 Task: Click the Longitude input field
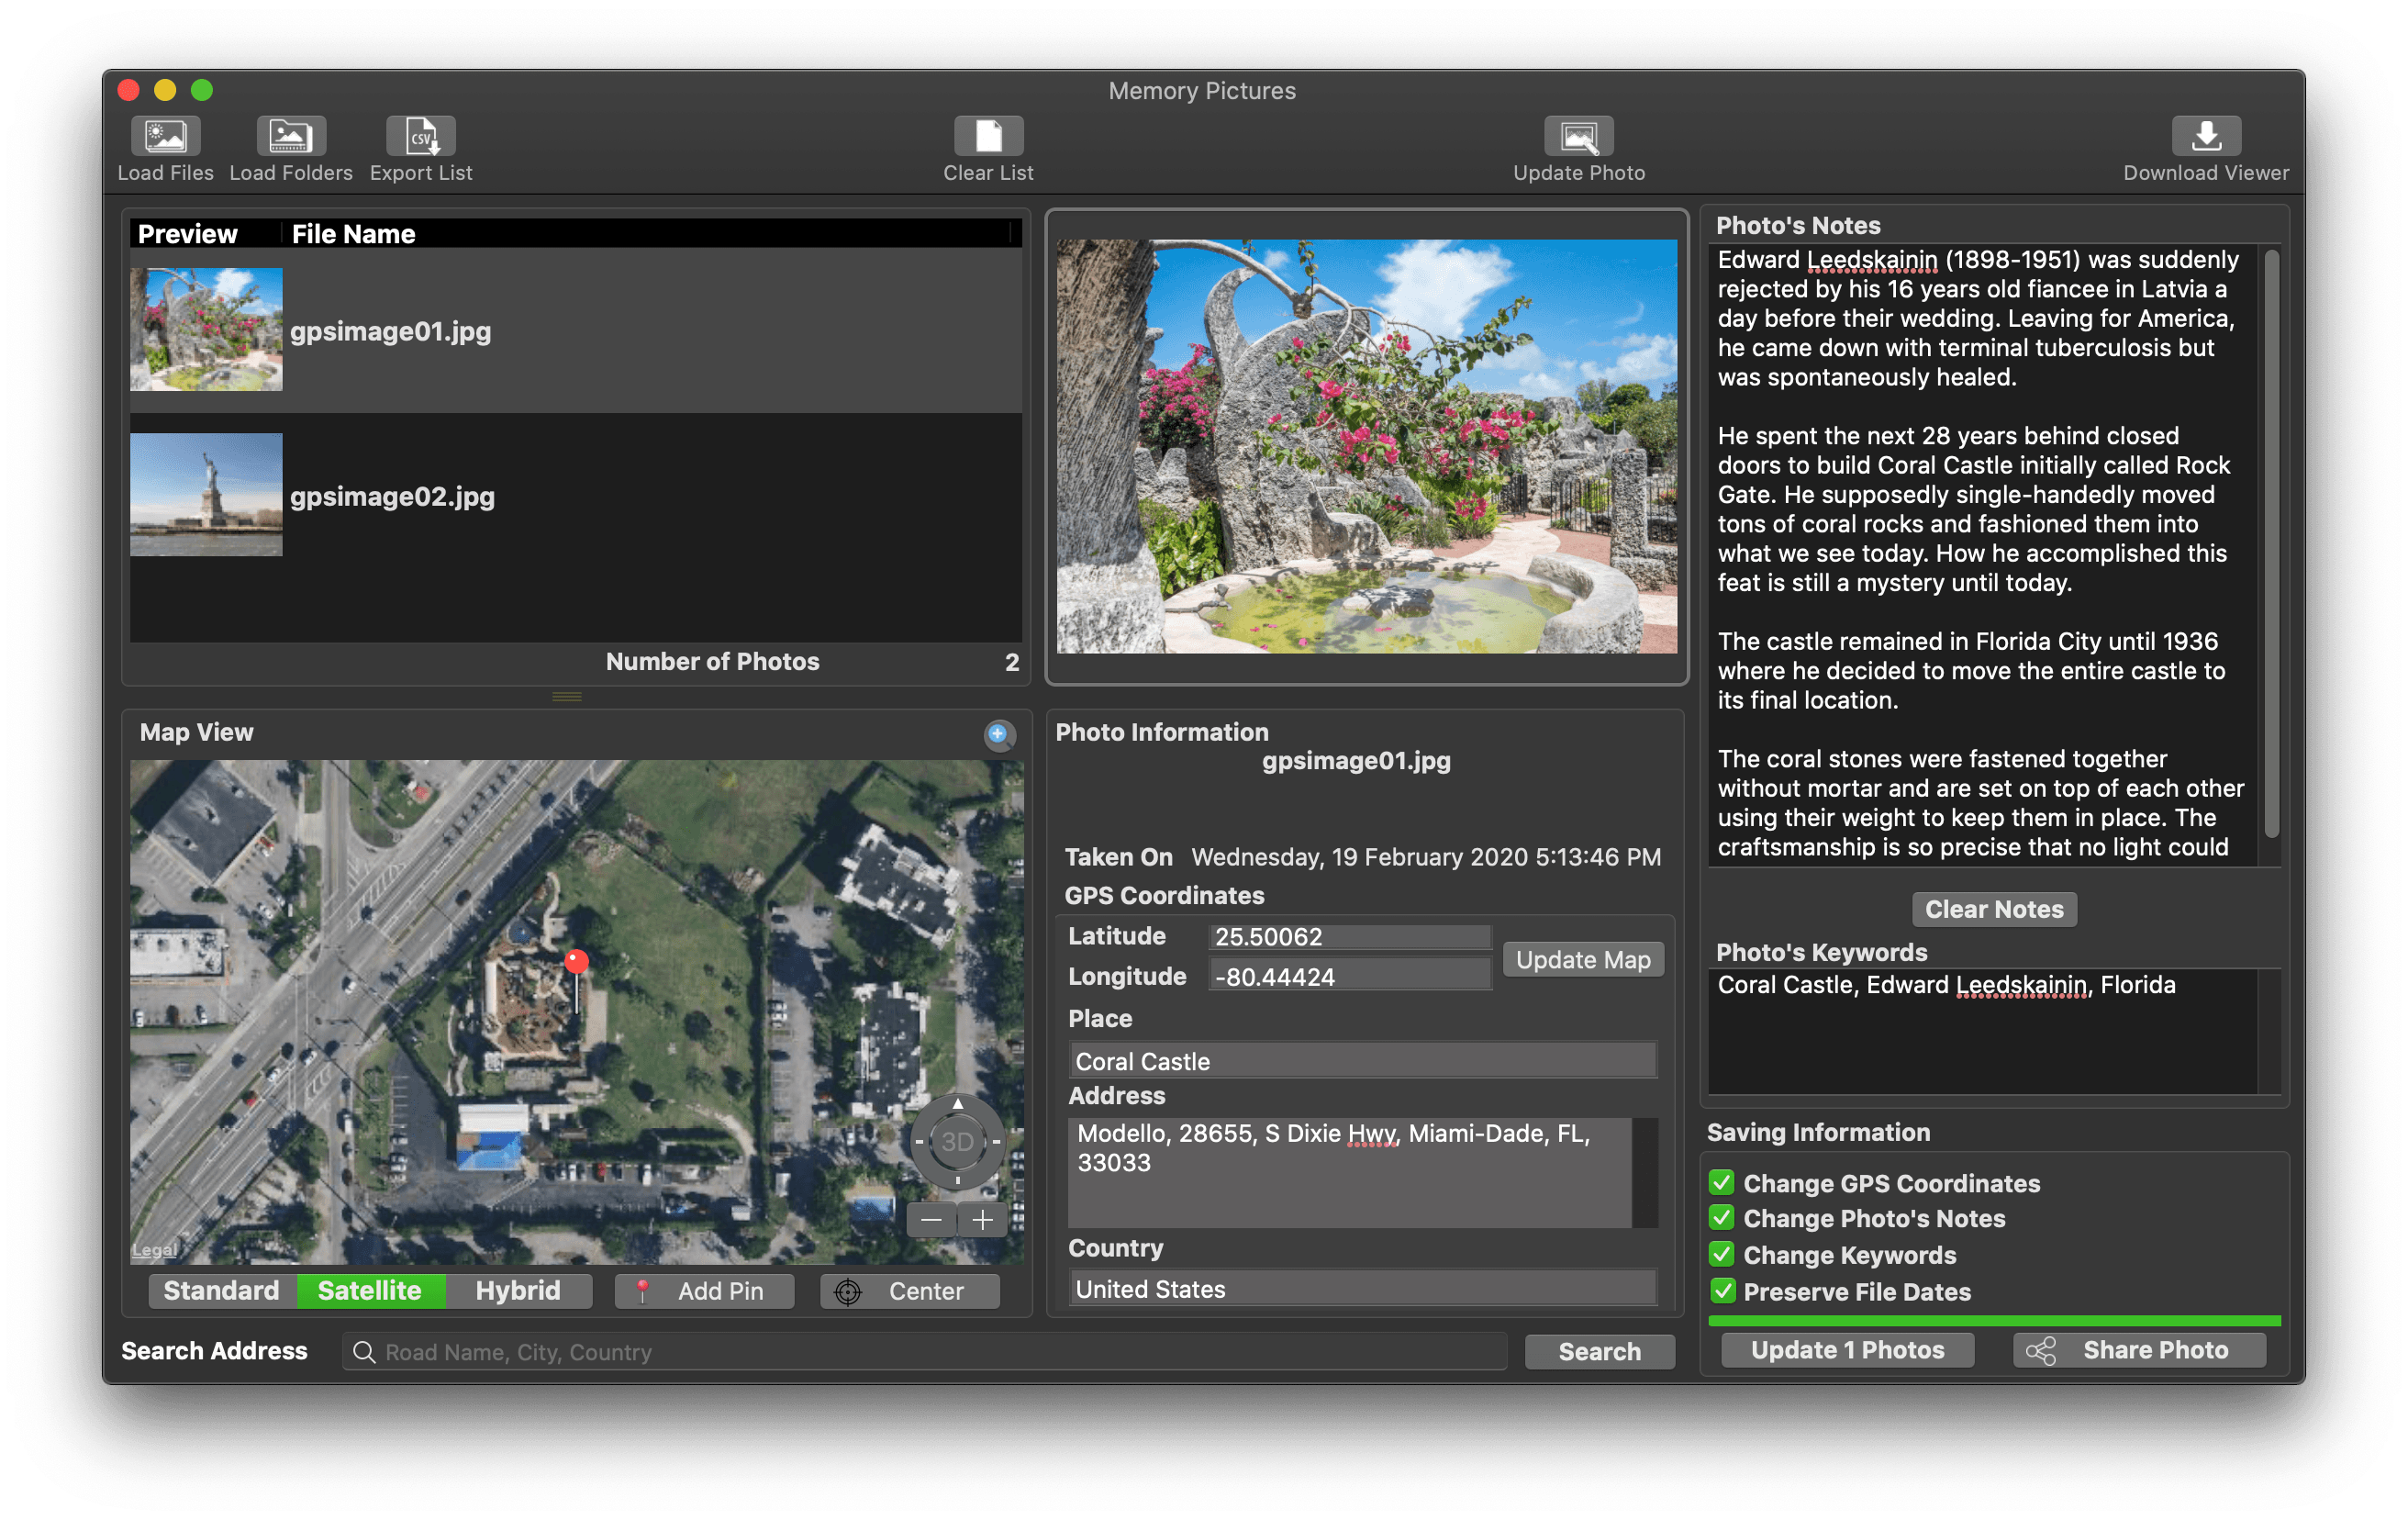tap(1349, 977)
